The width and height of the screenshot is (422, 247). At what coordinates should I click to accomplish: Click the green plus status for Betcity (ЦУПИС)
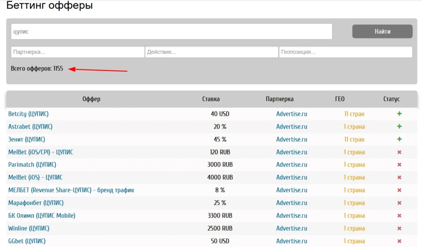tap(399, 114)
